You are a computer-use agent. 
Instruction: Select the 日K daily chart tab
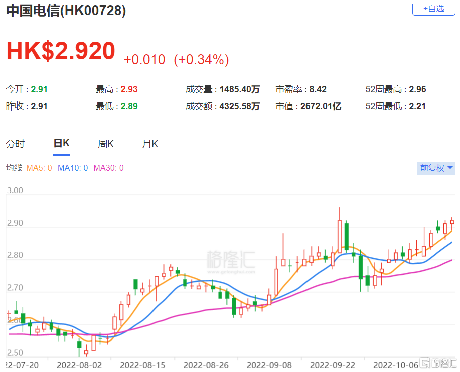pos(61,143)
